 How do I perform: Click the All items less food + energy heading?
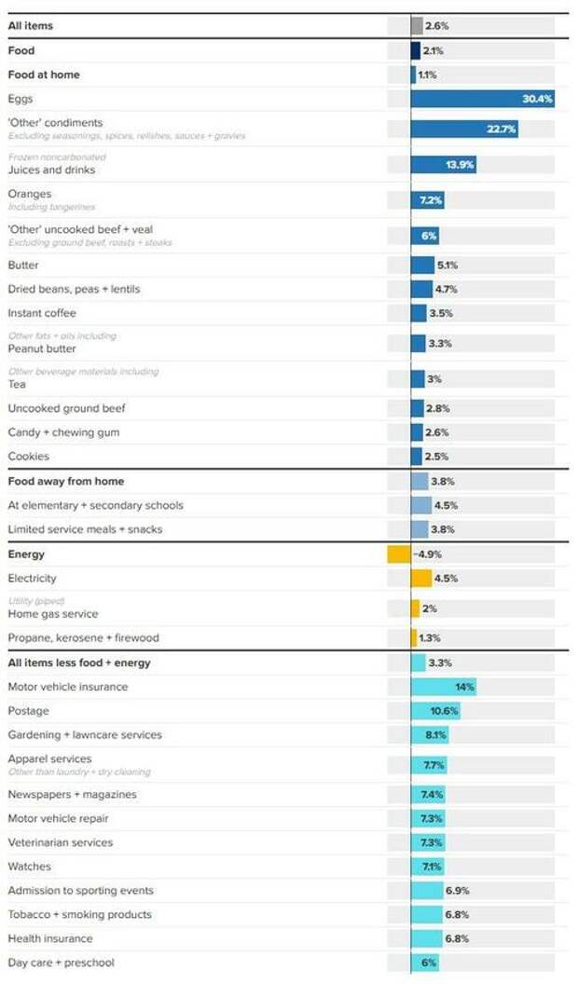pos(79,663)
